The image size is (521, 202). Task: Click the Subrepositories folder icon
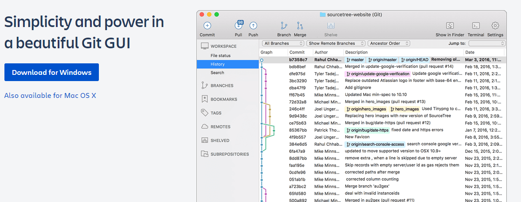point(205,154)
